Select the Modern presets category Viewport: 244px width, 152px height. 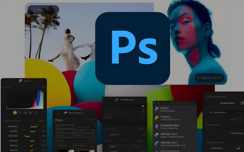point(65,135)
